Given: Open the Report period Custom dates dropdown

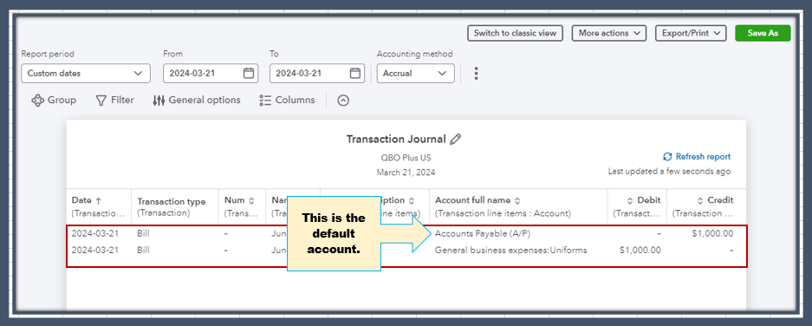Looking at the screenshot, I should coord(86,73).
